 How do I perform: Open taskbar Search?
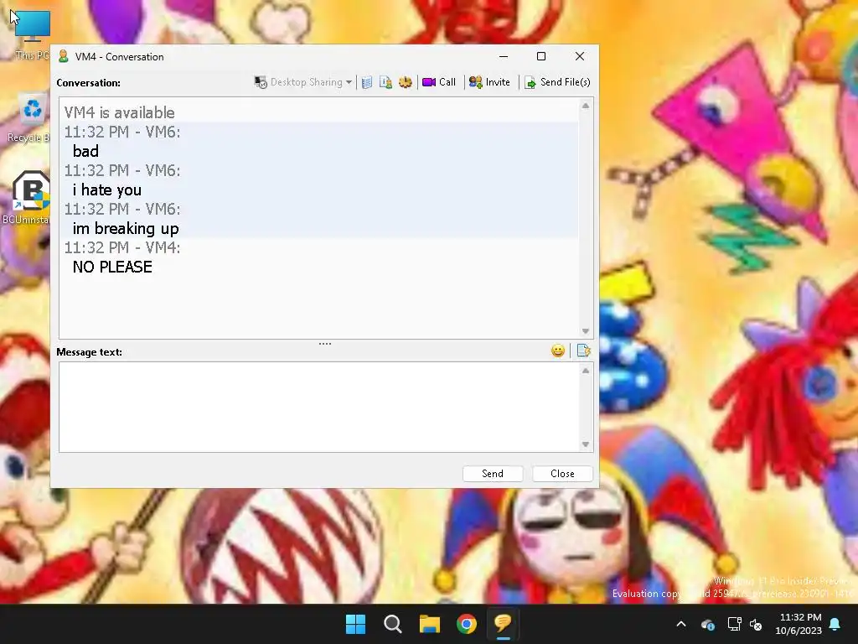[x=393, y=624]
